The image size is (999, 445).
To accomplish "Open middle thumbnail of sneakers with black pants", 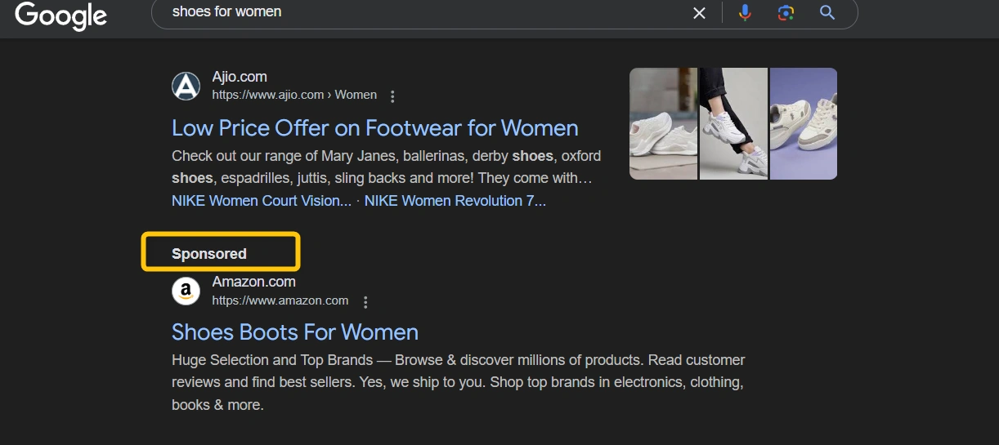I will (x=733, y=123).
